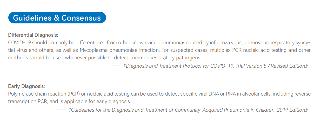This screenshot has height=126, width=320.
Task: Click the Guidelines & Consensus badge
Action: [57, 18]
